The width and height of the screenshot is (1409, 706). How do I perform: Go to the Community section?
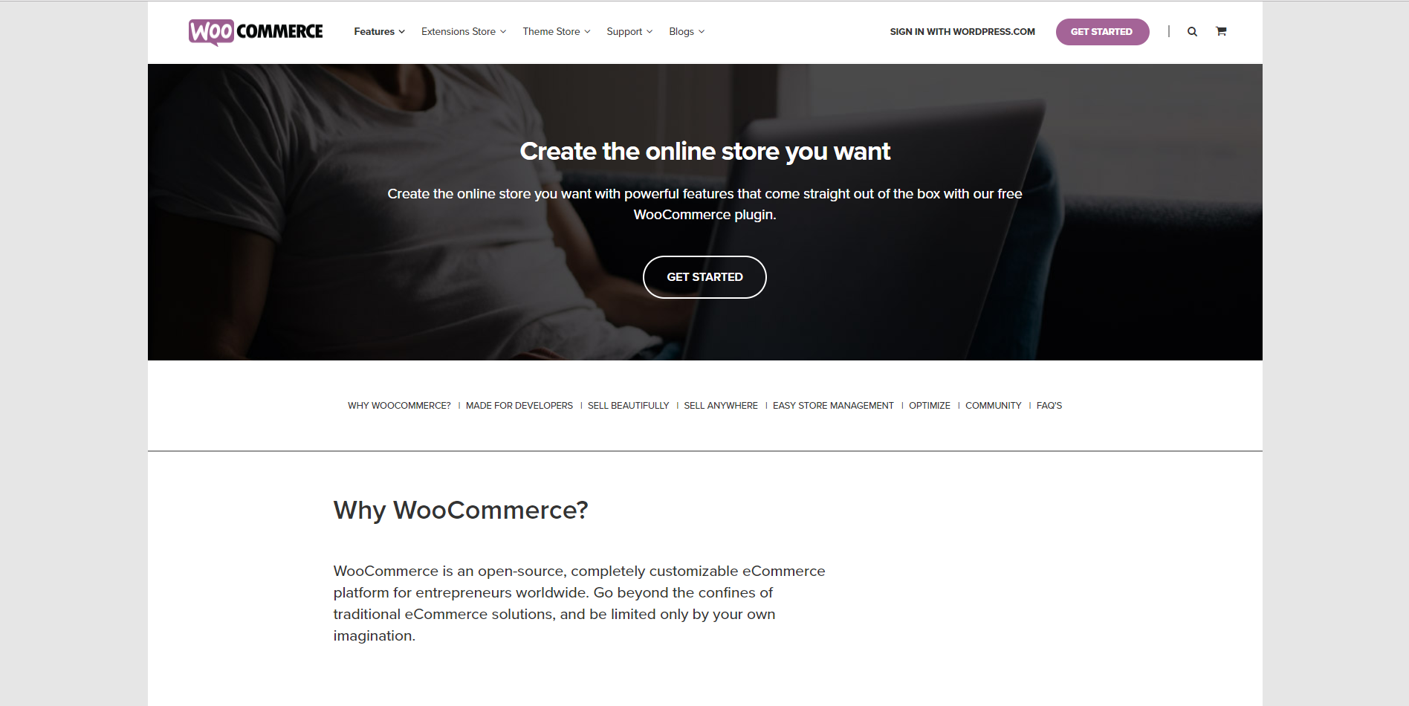(994, 406)
